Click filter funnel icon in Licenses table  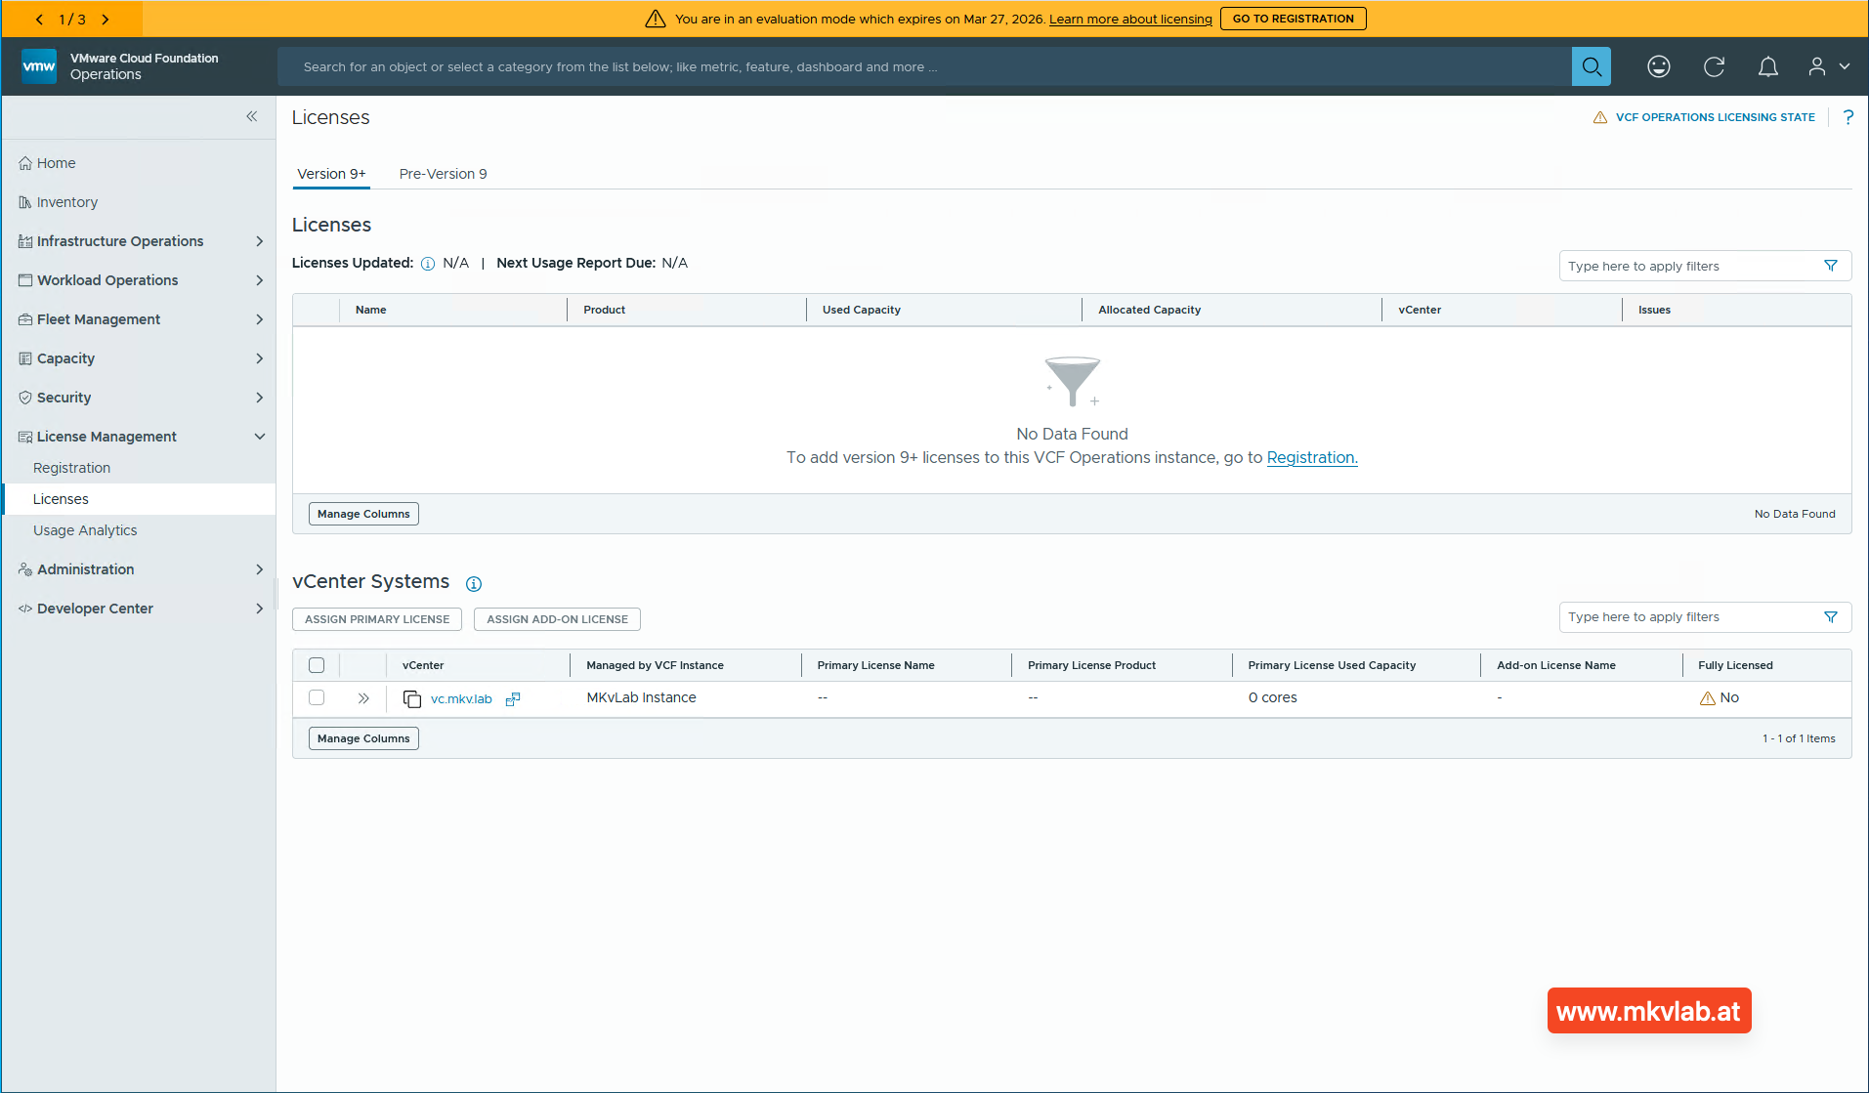[1831, 266]
